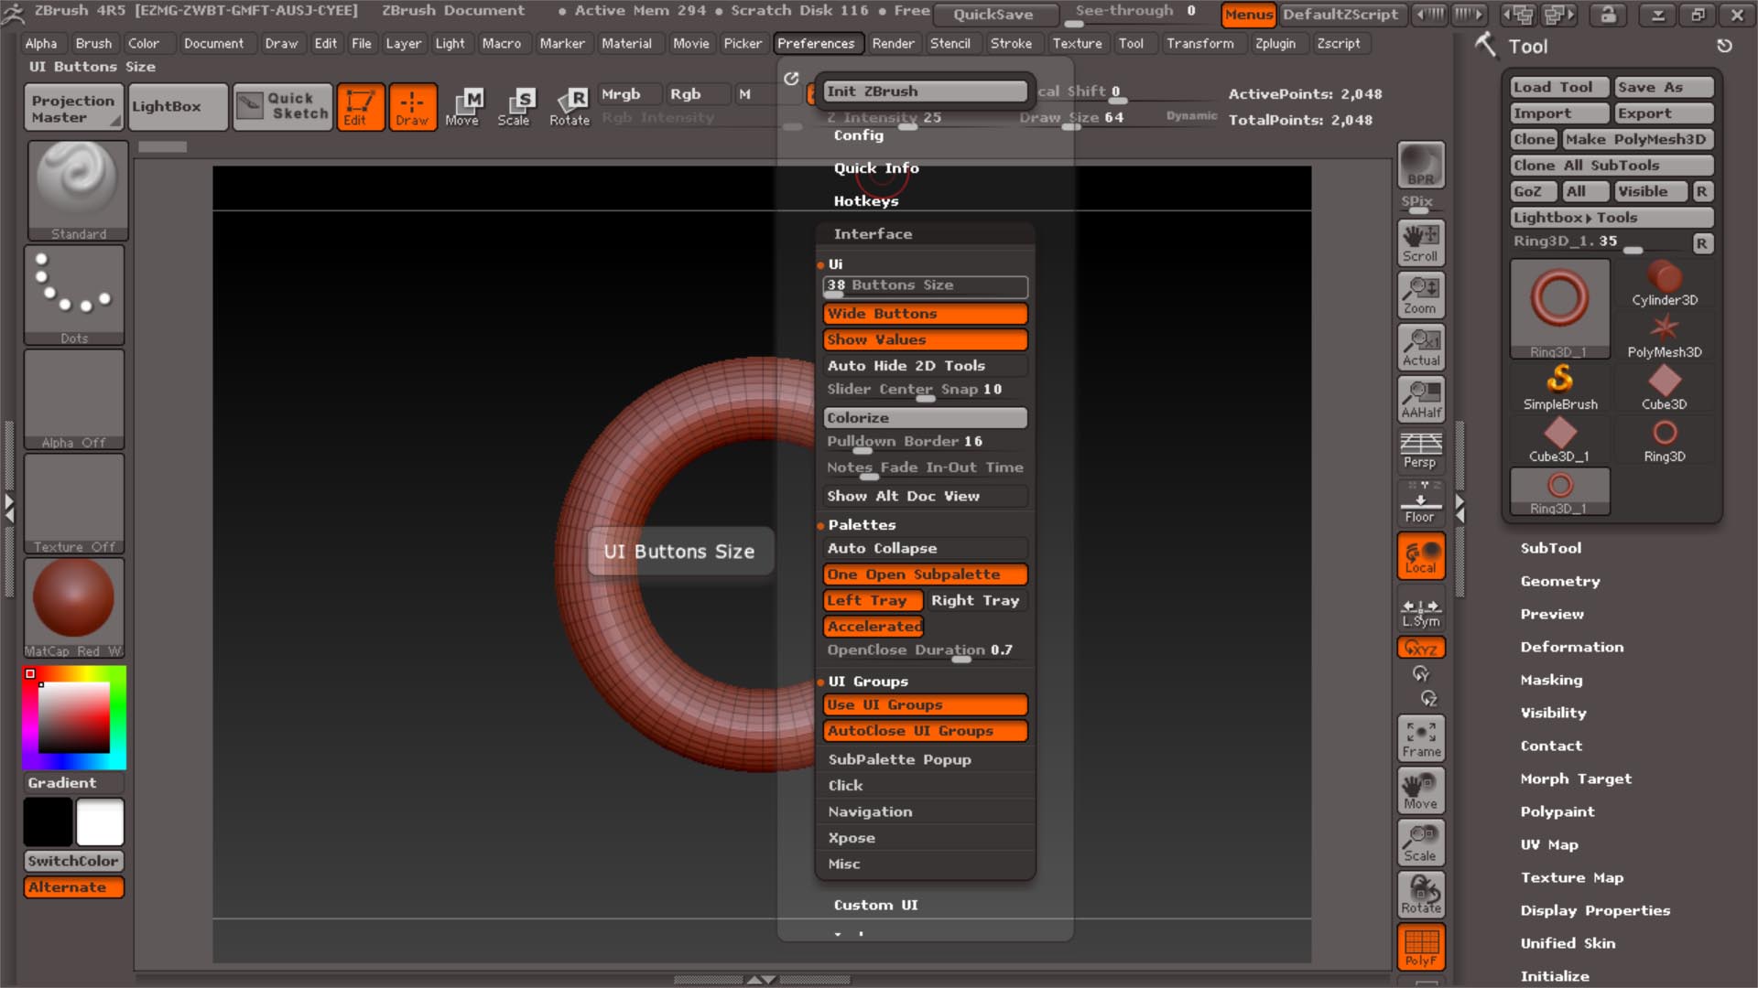Image resolution: width=1758 pixels, height=988 pixels.
Task: Toggle PolyF polyframe icon
Action: click(x=1421, y=946)
